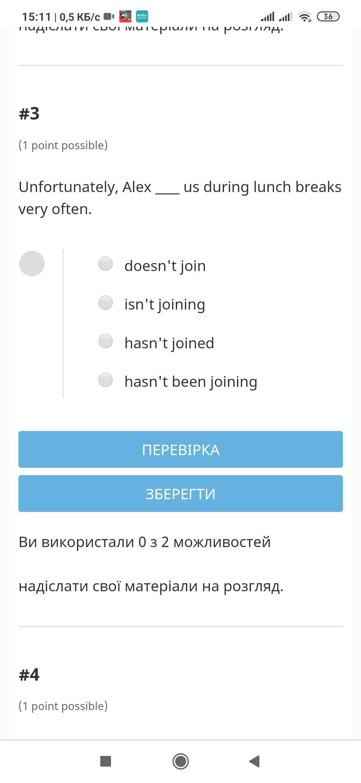Select the "isn't joining" radio option
This screenshot has height=783, width=361.
coord(106,303)
